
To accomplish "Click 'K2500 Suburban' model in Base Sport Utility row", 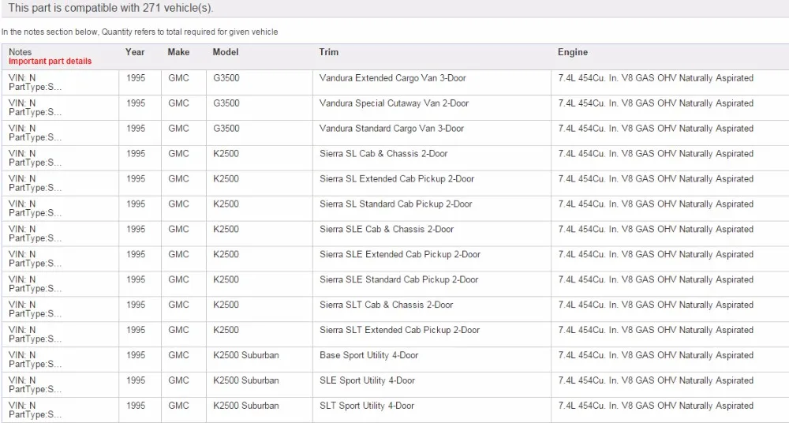I will point(245,355).
